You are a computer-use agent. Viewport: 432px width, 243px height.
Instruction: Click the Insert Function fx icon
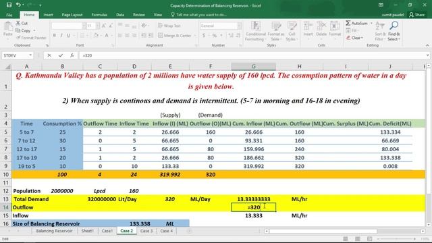click(x=72, y=55)
